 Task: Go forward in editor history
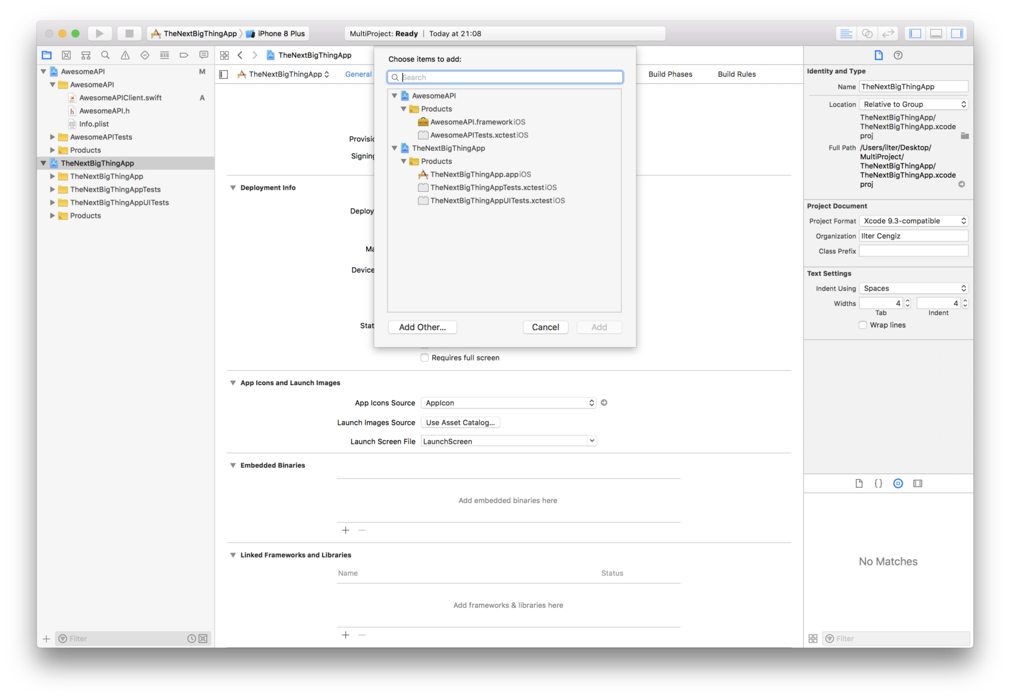[x=254, y=55]
